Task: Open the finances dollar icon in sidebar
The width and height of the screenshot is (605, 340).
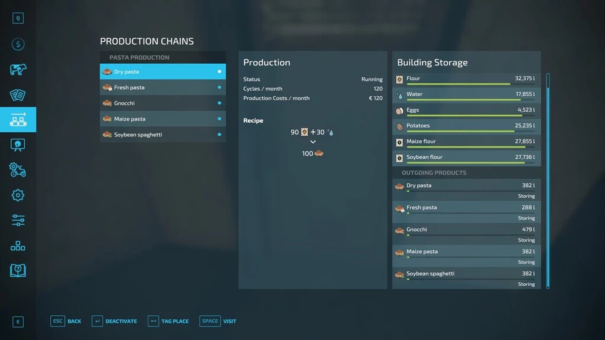Action: click(18, 44)
